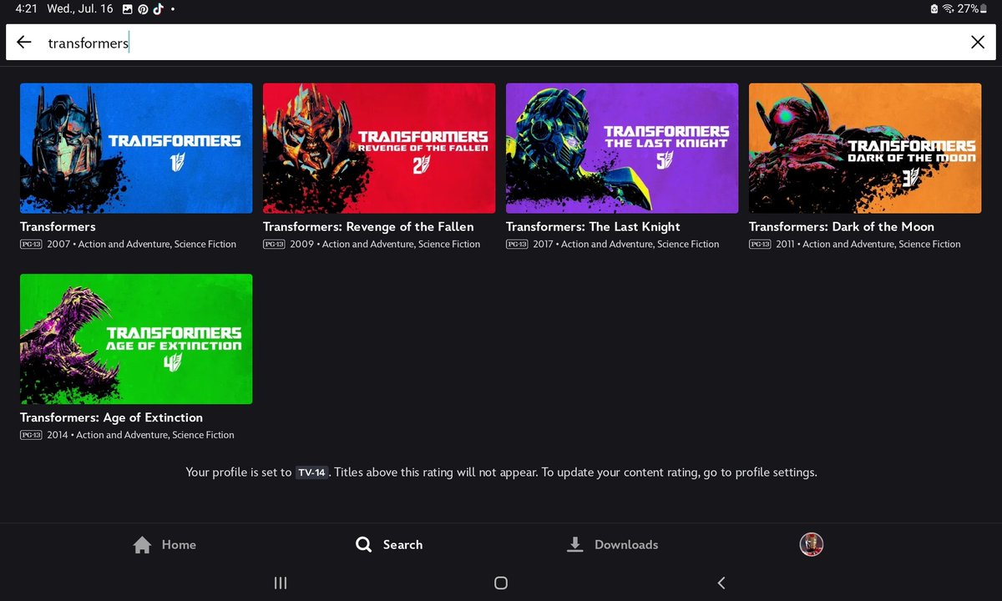This screenshot has height=601, width=1002.
Task: Open the Downloads tab
Action: pos(612,544)
